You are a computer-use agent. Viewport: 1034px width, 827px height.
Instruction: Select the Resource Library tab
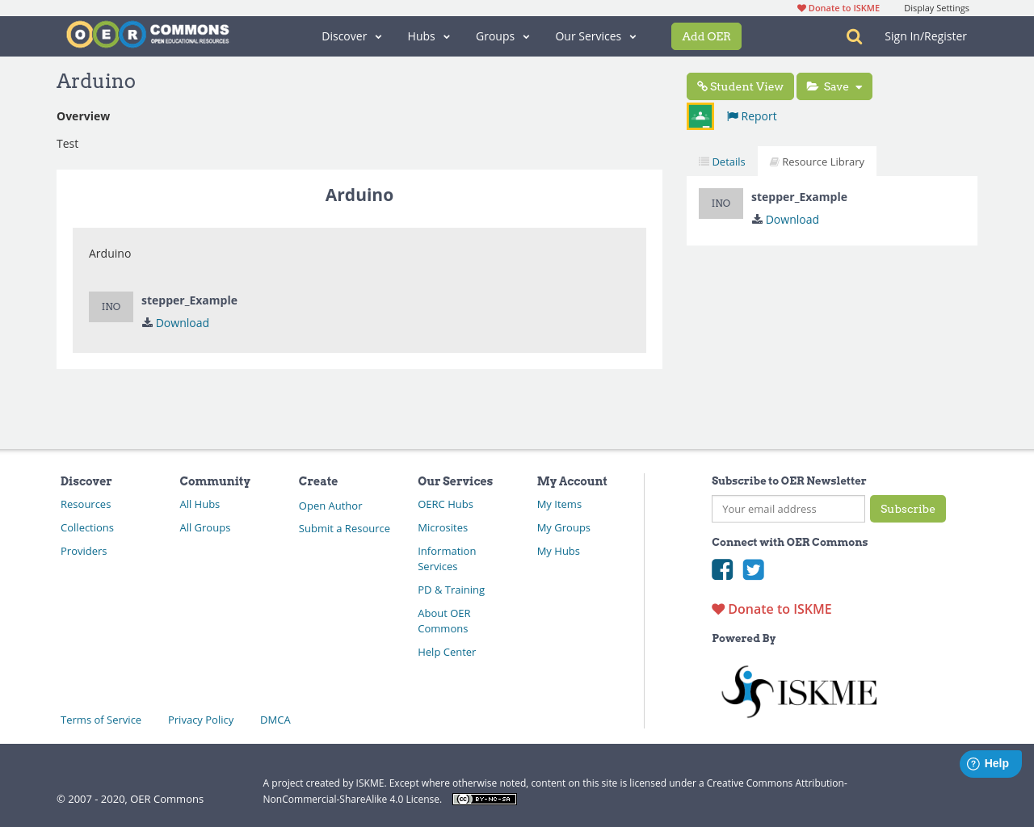pos(817,162)
